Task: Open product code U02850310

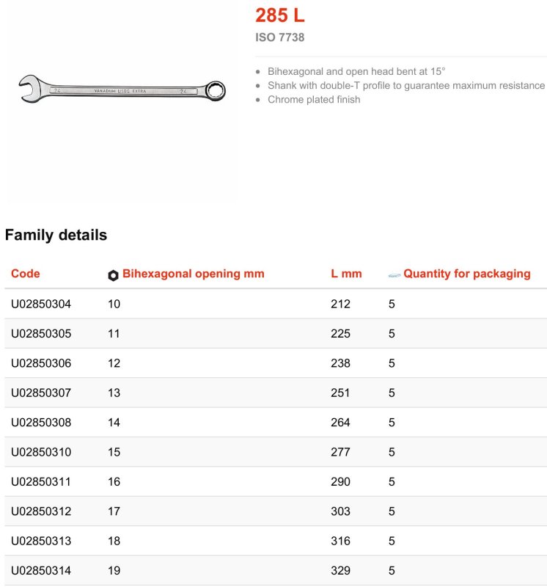Action: click(x=41, y=452)
